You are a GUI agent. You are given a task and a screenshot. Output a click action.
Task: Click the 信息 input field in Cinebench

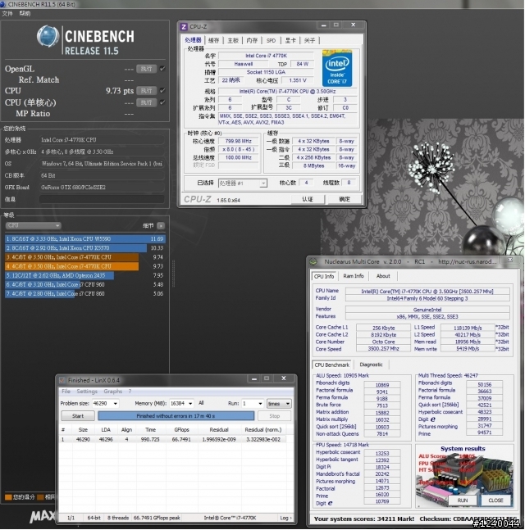coord(103,199)
